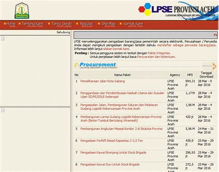Viewport: 219px width, 172px height.
Task: Open the Home menu
Action: point(11,24)
